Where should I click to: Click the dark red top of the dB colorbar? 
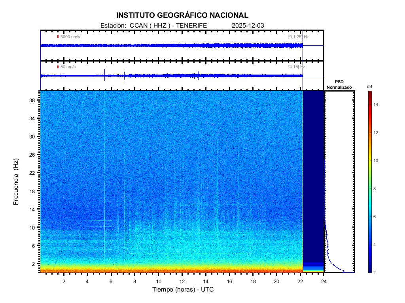pyautogui.click(x=369, y=93)
